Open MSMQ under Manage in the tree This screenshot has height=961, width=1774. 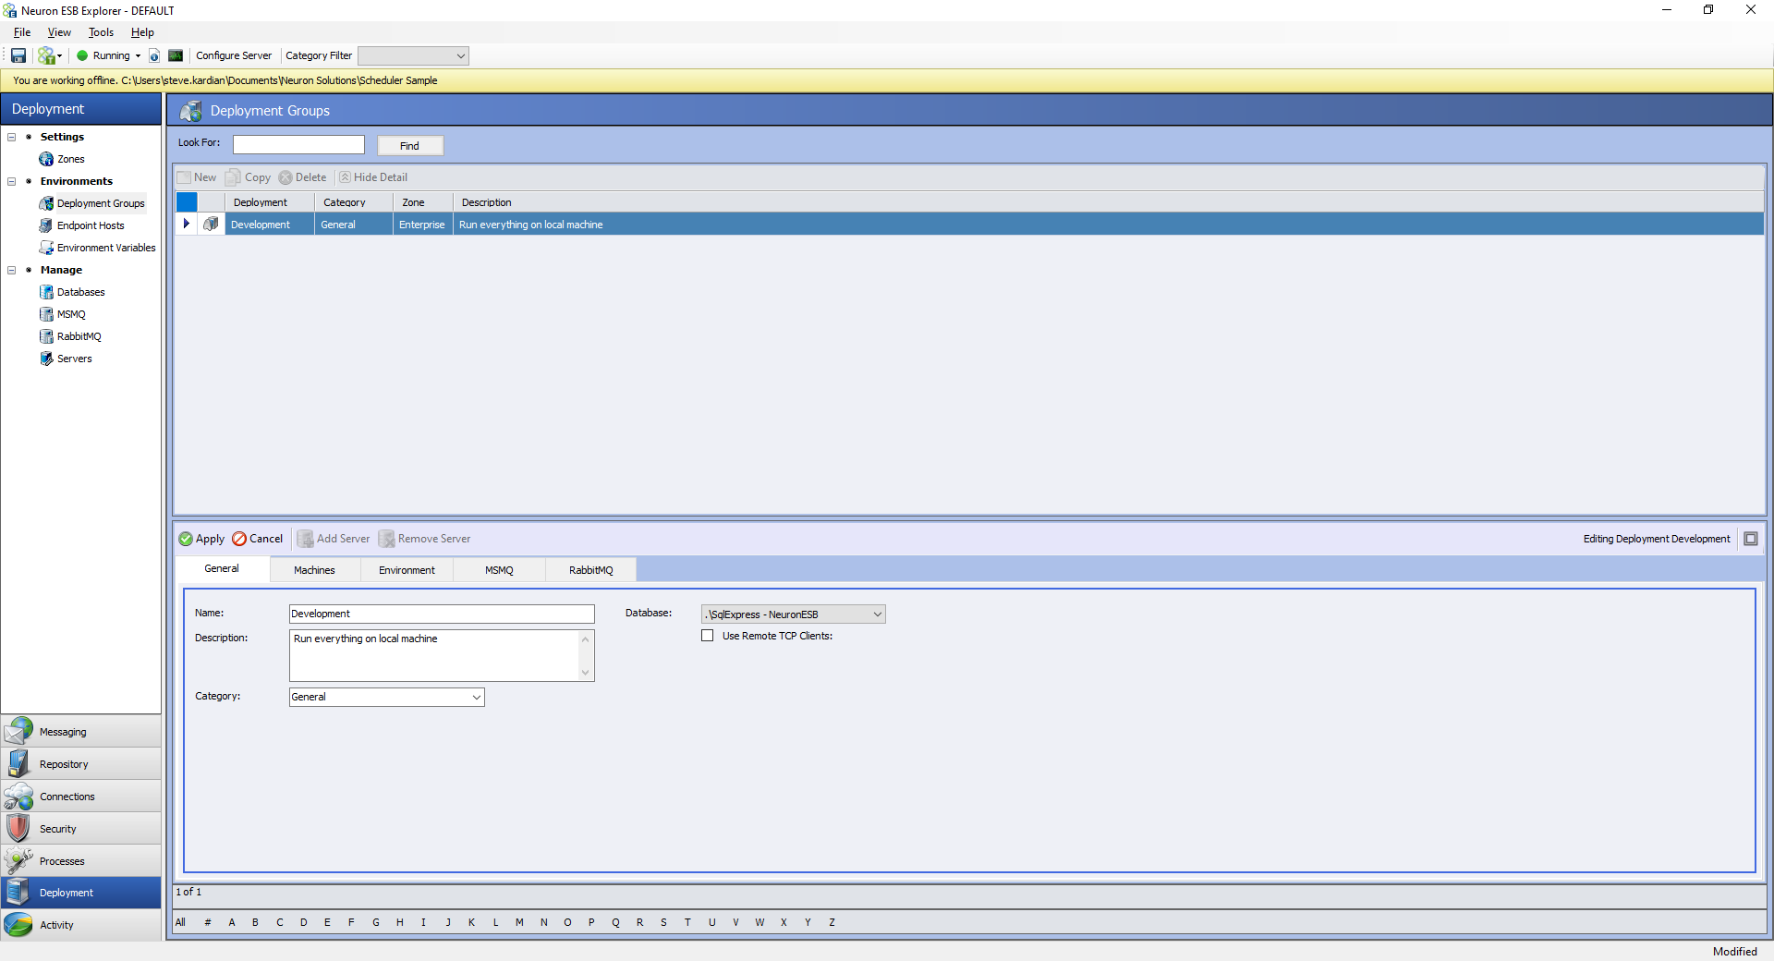(x=63, y=314)
